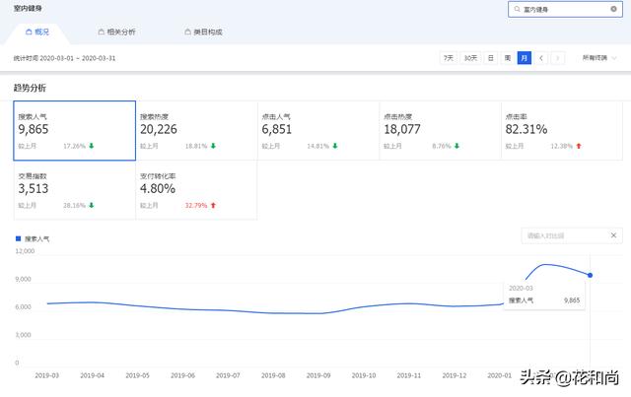Image resolution: width=631 pixels, height=397 pixels.
Task: Choose the 7天 time range button
Action: tap(449, 58)
